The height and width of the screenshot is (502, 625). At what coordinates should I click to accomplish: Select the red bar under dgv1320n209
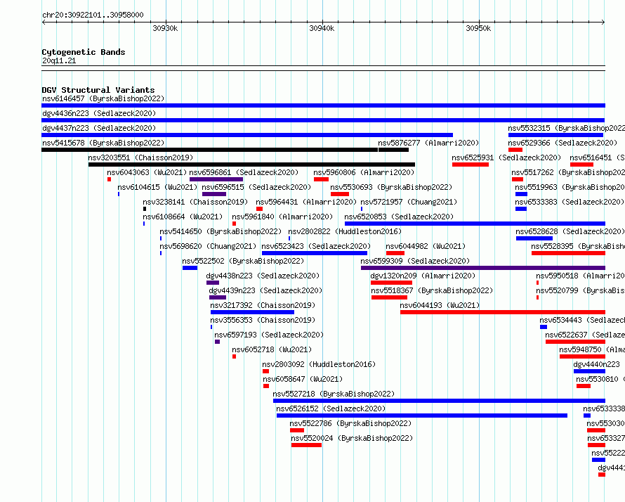pyautogui.click(x=391, y=283)
